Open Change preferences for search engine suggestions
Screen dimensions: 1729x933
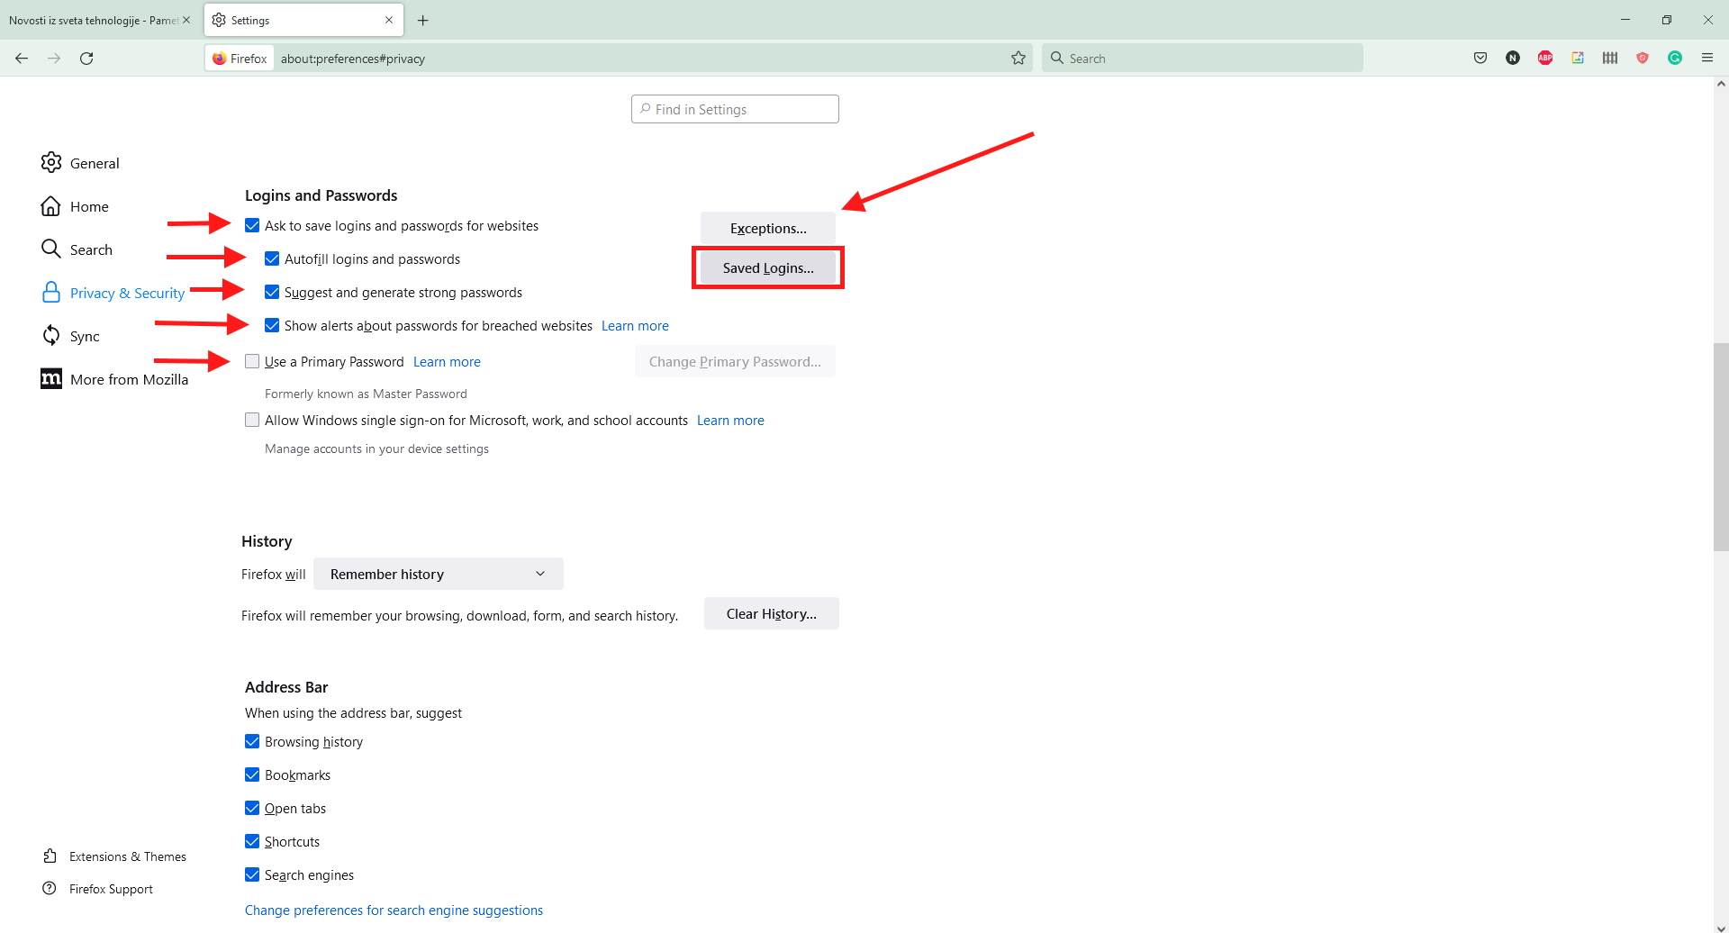click(x=394, y=910)
